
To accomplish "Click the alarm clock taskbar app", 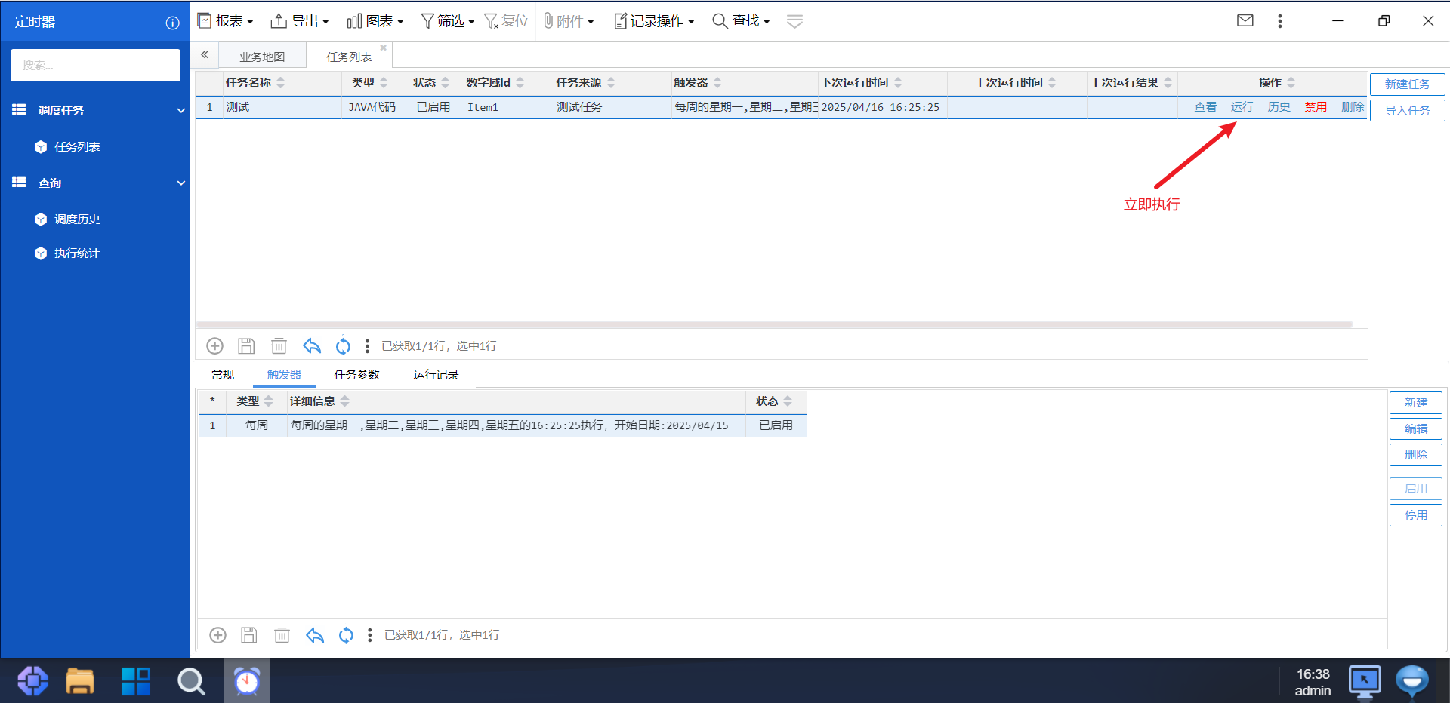I will (x=247, y=681).
